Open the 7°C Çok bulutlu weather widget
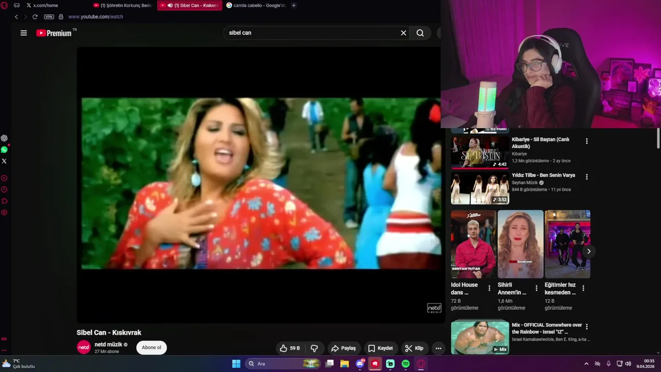 pyautogui.click(x=19, y=364)
